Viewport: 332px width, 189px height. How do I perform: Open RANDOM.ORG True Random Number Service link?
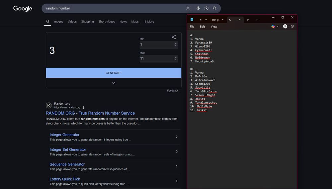point(90,113)
